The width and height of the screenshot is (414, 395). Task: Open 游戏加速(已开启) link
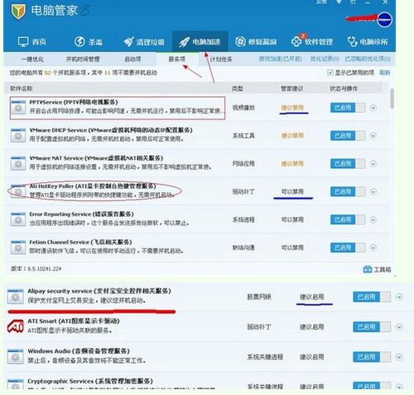click(x=281, y=59)
